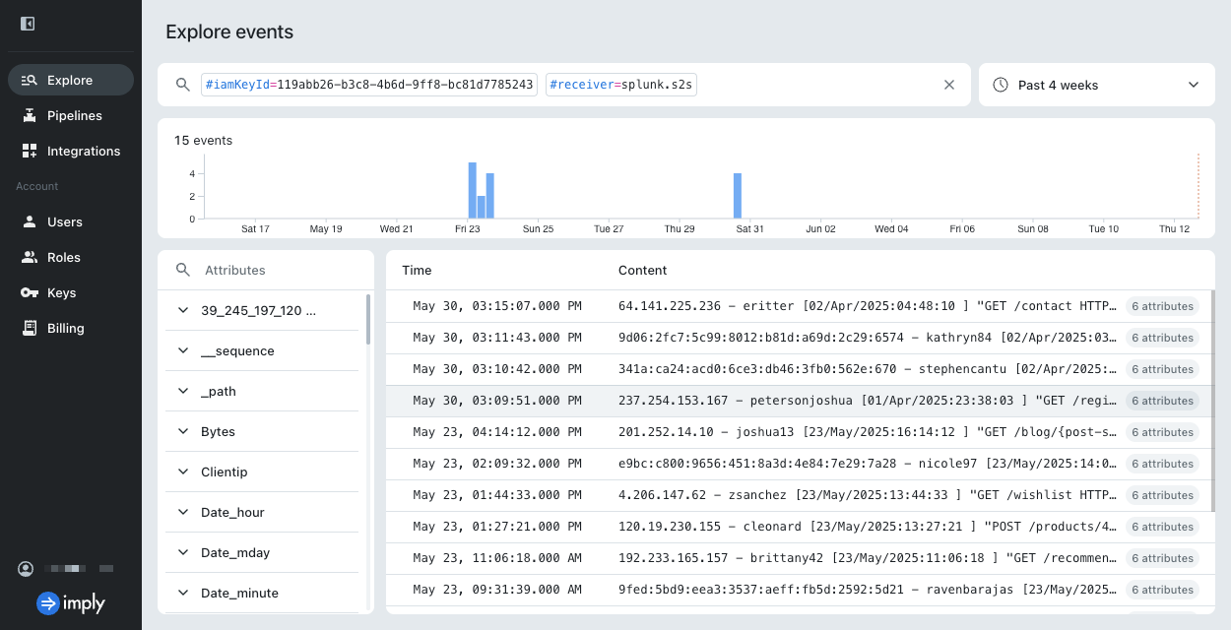1231x630 pixels.
Task: Expand the Date_mday attribute
Action: tap(262, 552)
